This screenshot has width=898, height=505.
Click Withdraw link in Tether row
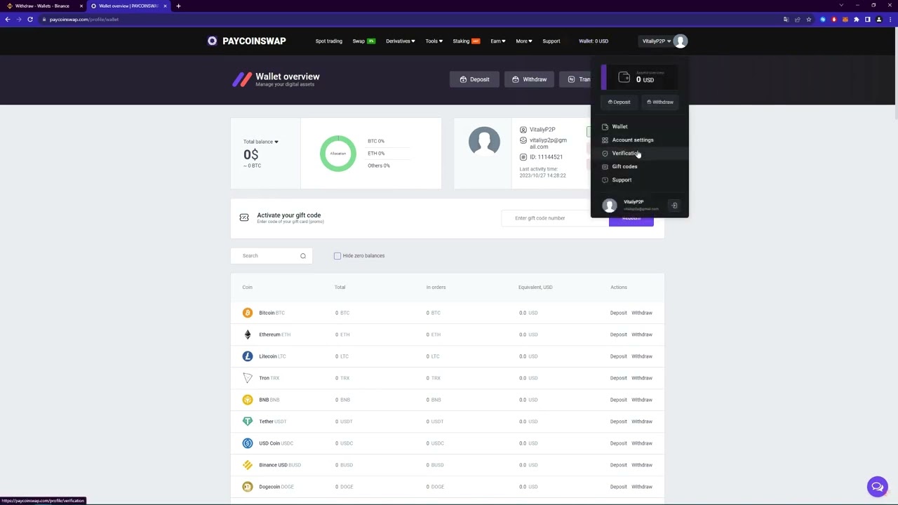point(642,422)
